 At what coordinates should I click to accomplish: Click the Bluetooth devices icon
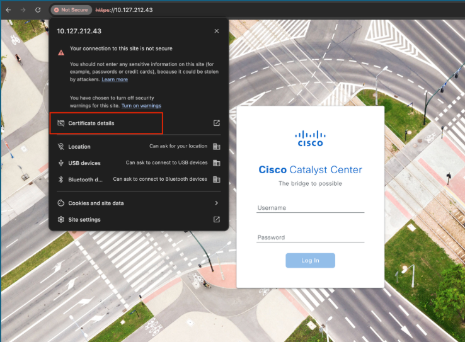click(60, 180)
